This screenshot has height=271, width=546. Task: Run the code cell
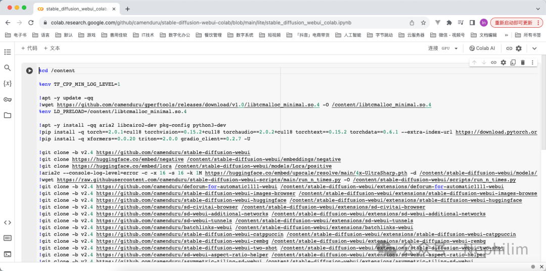pyautogui.click(x=29, y=71)
